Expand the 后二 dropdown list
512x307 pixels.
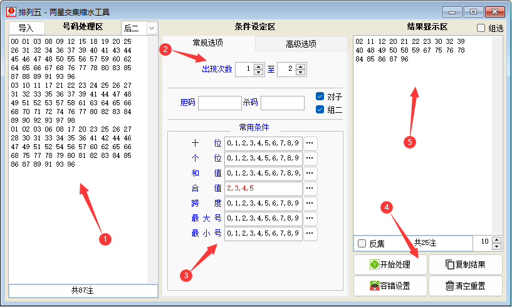click(x=151, y=28)
